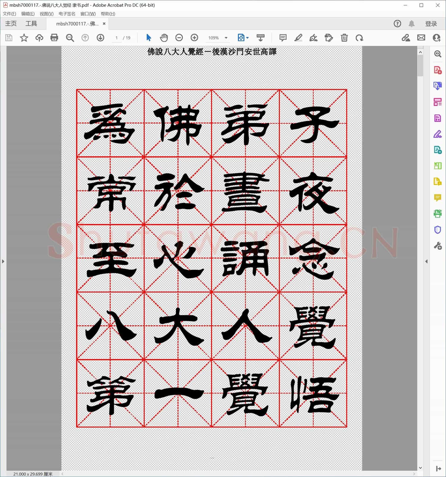Add a bookmark with the star icon
This screenshot has height=477, width=446.
[x=24, y=38]
